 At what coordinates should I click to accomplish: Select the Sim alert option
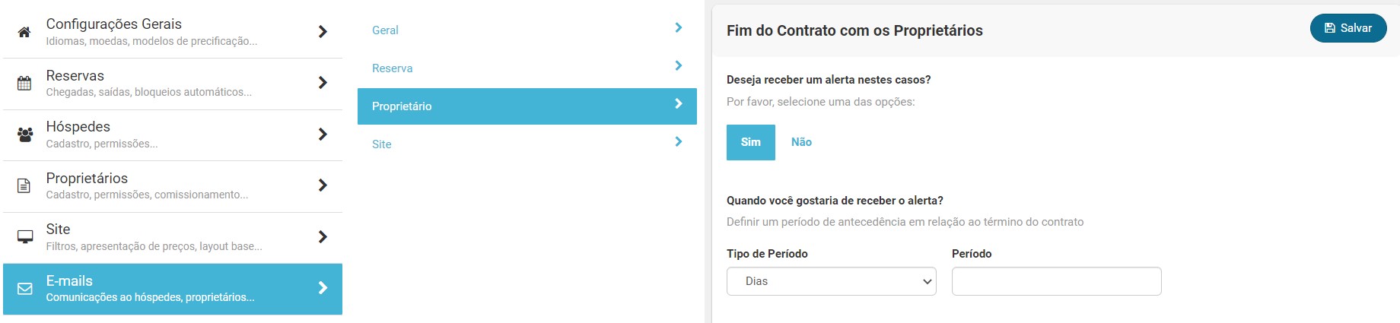pyautogui.click(x=750, y=142)
